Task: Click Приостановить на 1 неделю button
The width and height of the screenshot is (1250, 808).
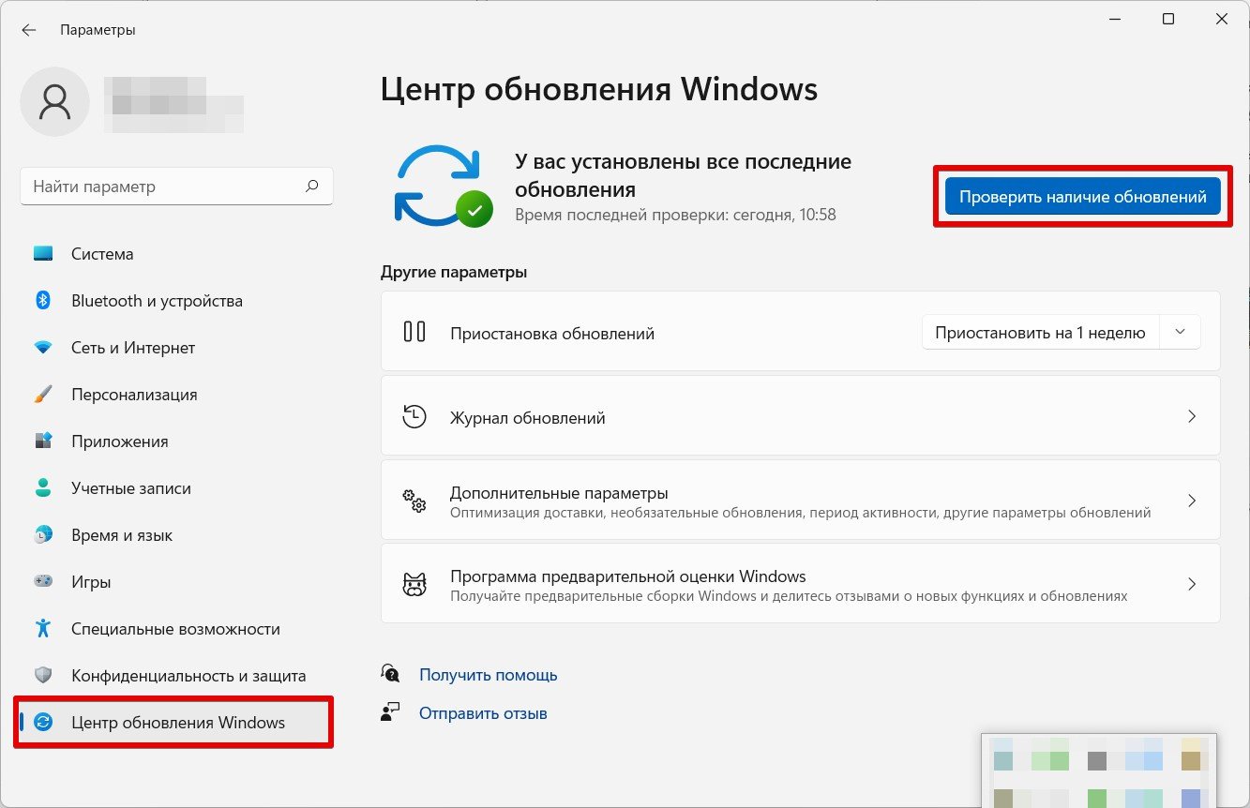Action: tap(1041, 333)
